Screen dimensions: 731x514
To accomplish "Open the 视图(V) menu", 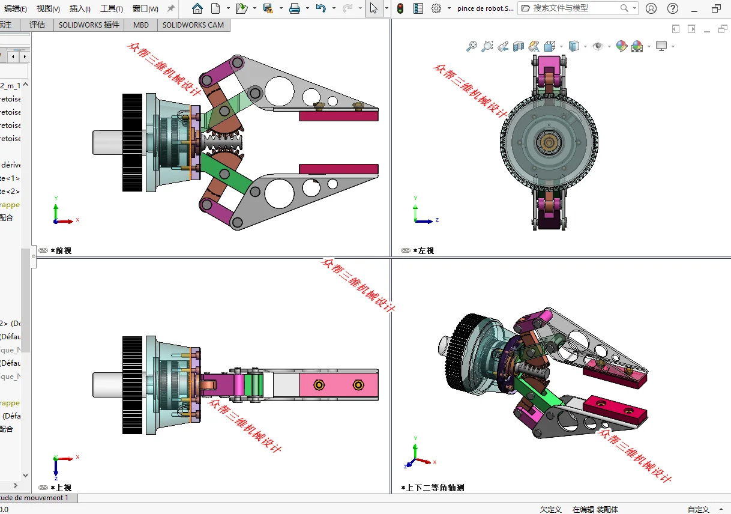I will point(48,9).
